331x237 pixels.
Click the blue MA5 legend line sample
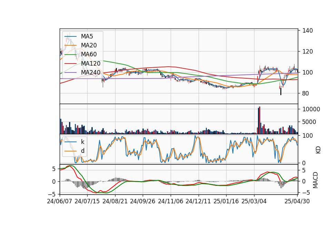coord(70,37)
